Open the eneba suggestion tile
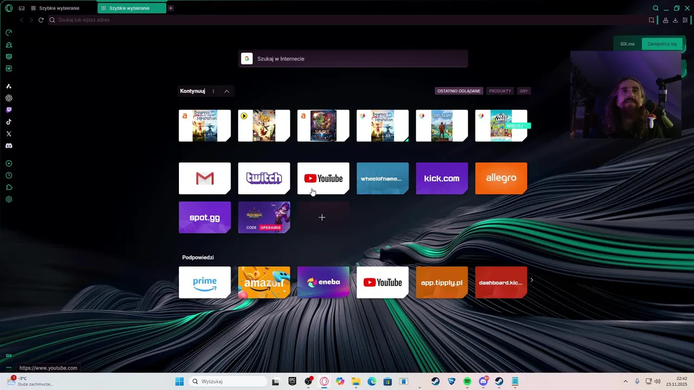694x390 pixels. tap(323, 282)
